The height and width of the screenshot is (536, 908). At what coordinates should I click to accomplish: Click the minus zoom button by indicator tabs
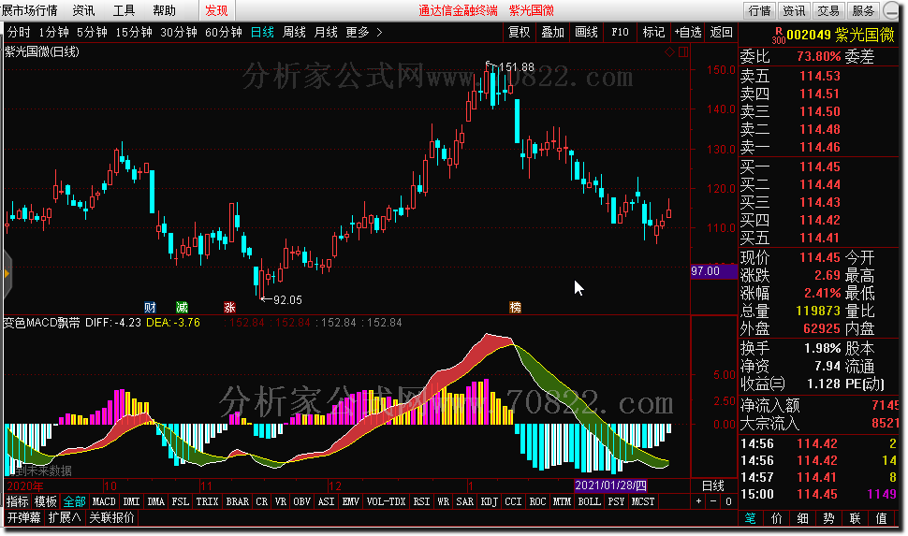click(713, 501)
